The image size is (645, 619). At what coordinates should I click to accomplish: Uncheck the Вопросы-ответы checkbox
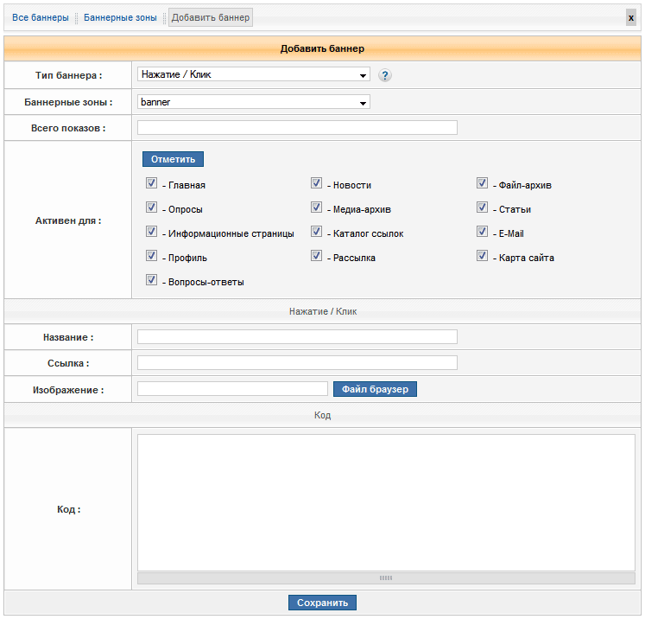(151, 281)
